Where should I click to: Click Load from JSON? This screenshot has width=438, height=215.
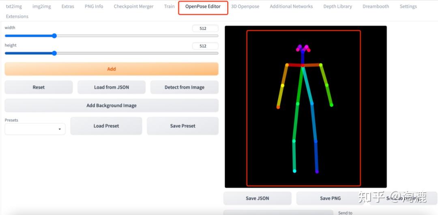point(112,87)
